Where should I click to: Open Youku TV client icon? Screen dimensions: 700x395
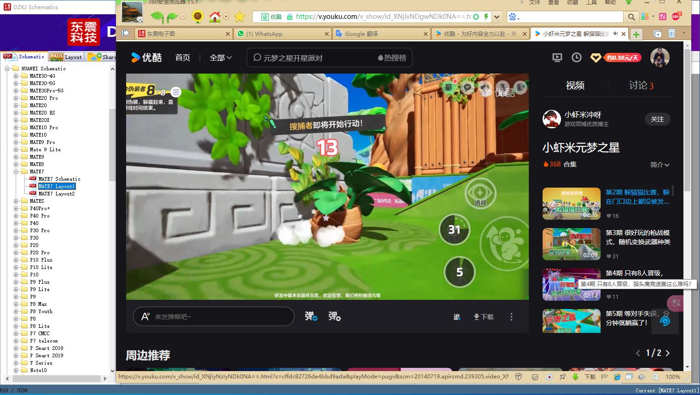(557, 57)
